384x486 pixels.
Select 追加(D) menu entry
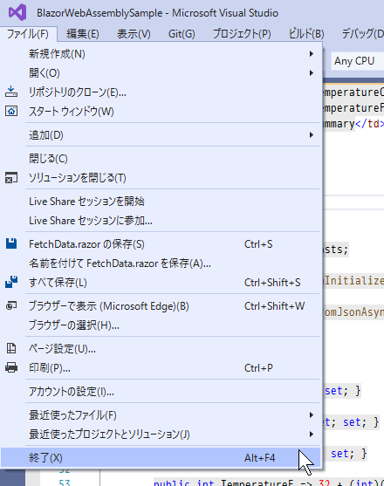coord(161,135)
